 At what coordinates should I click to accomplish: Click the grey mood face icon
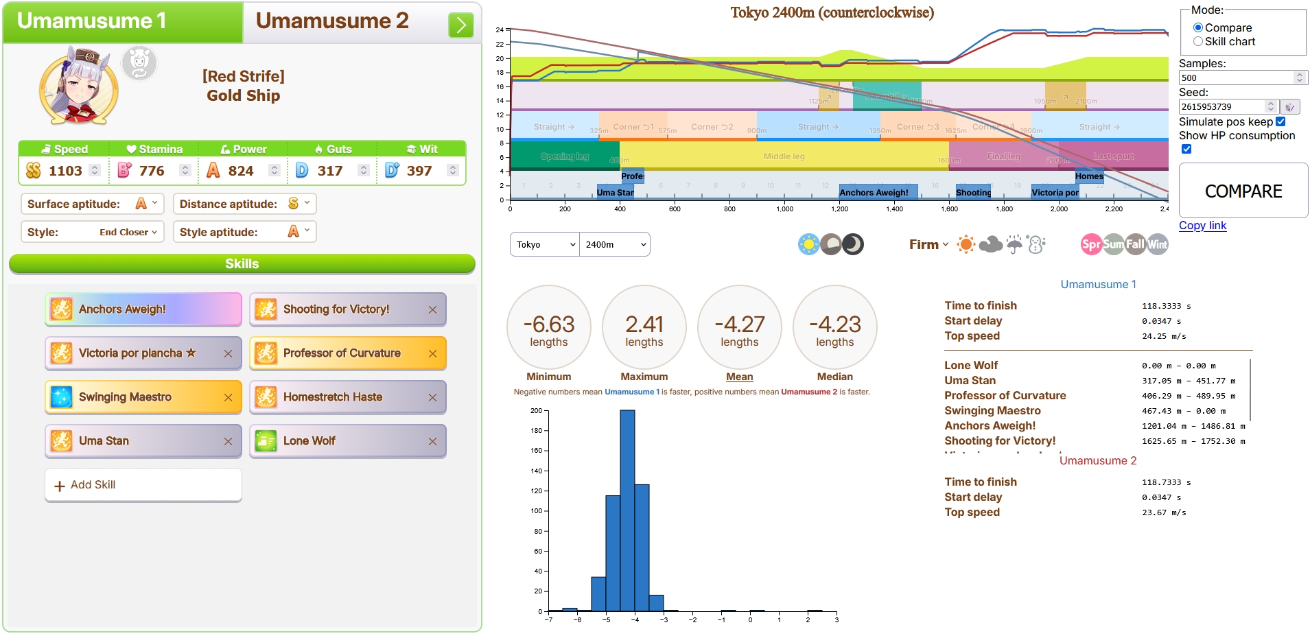pos(139,64)
